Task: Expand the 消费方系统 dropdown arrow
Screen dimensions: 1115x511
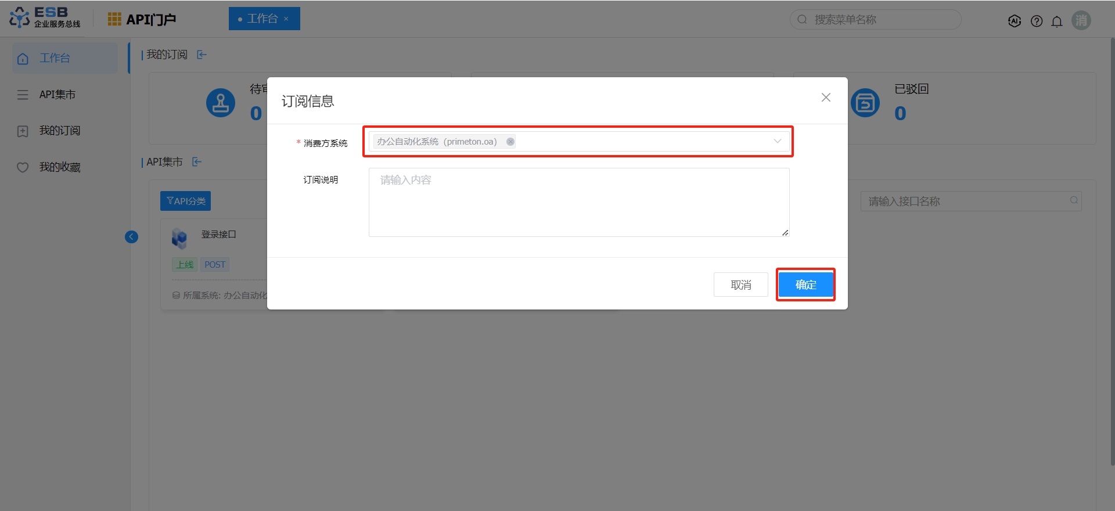Action: (x=777, y=141)
